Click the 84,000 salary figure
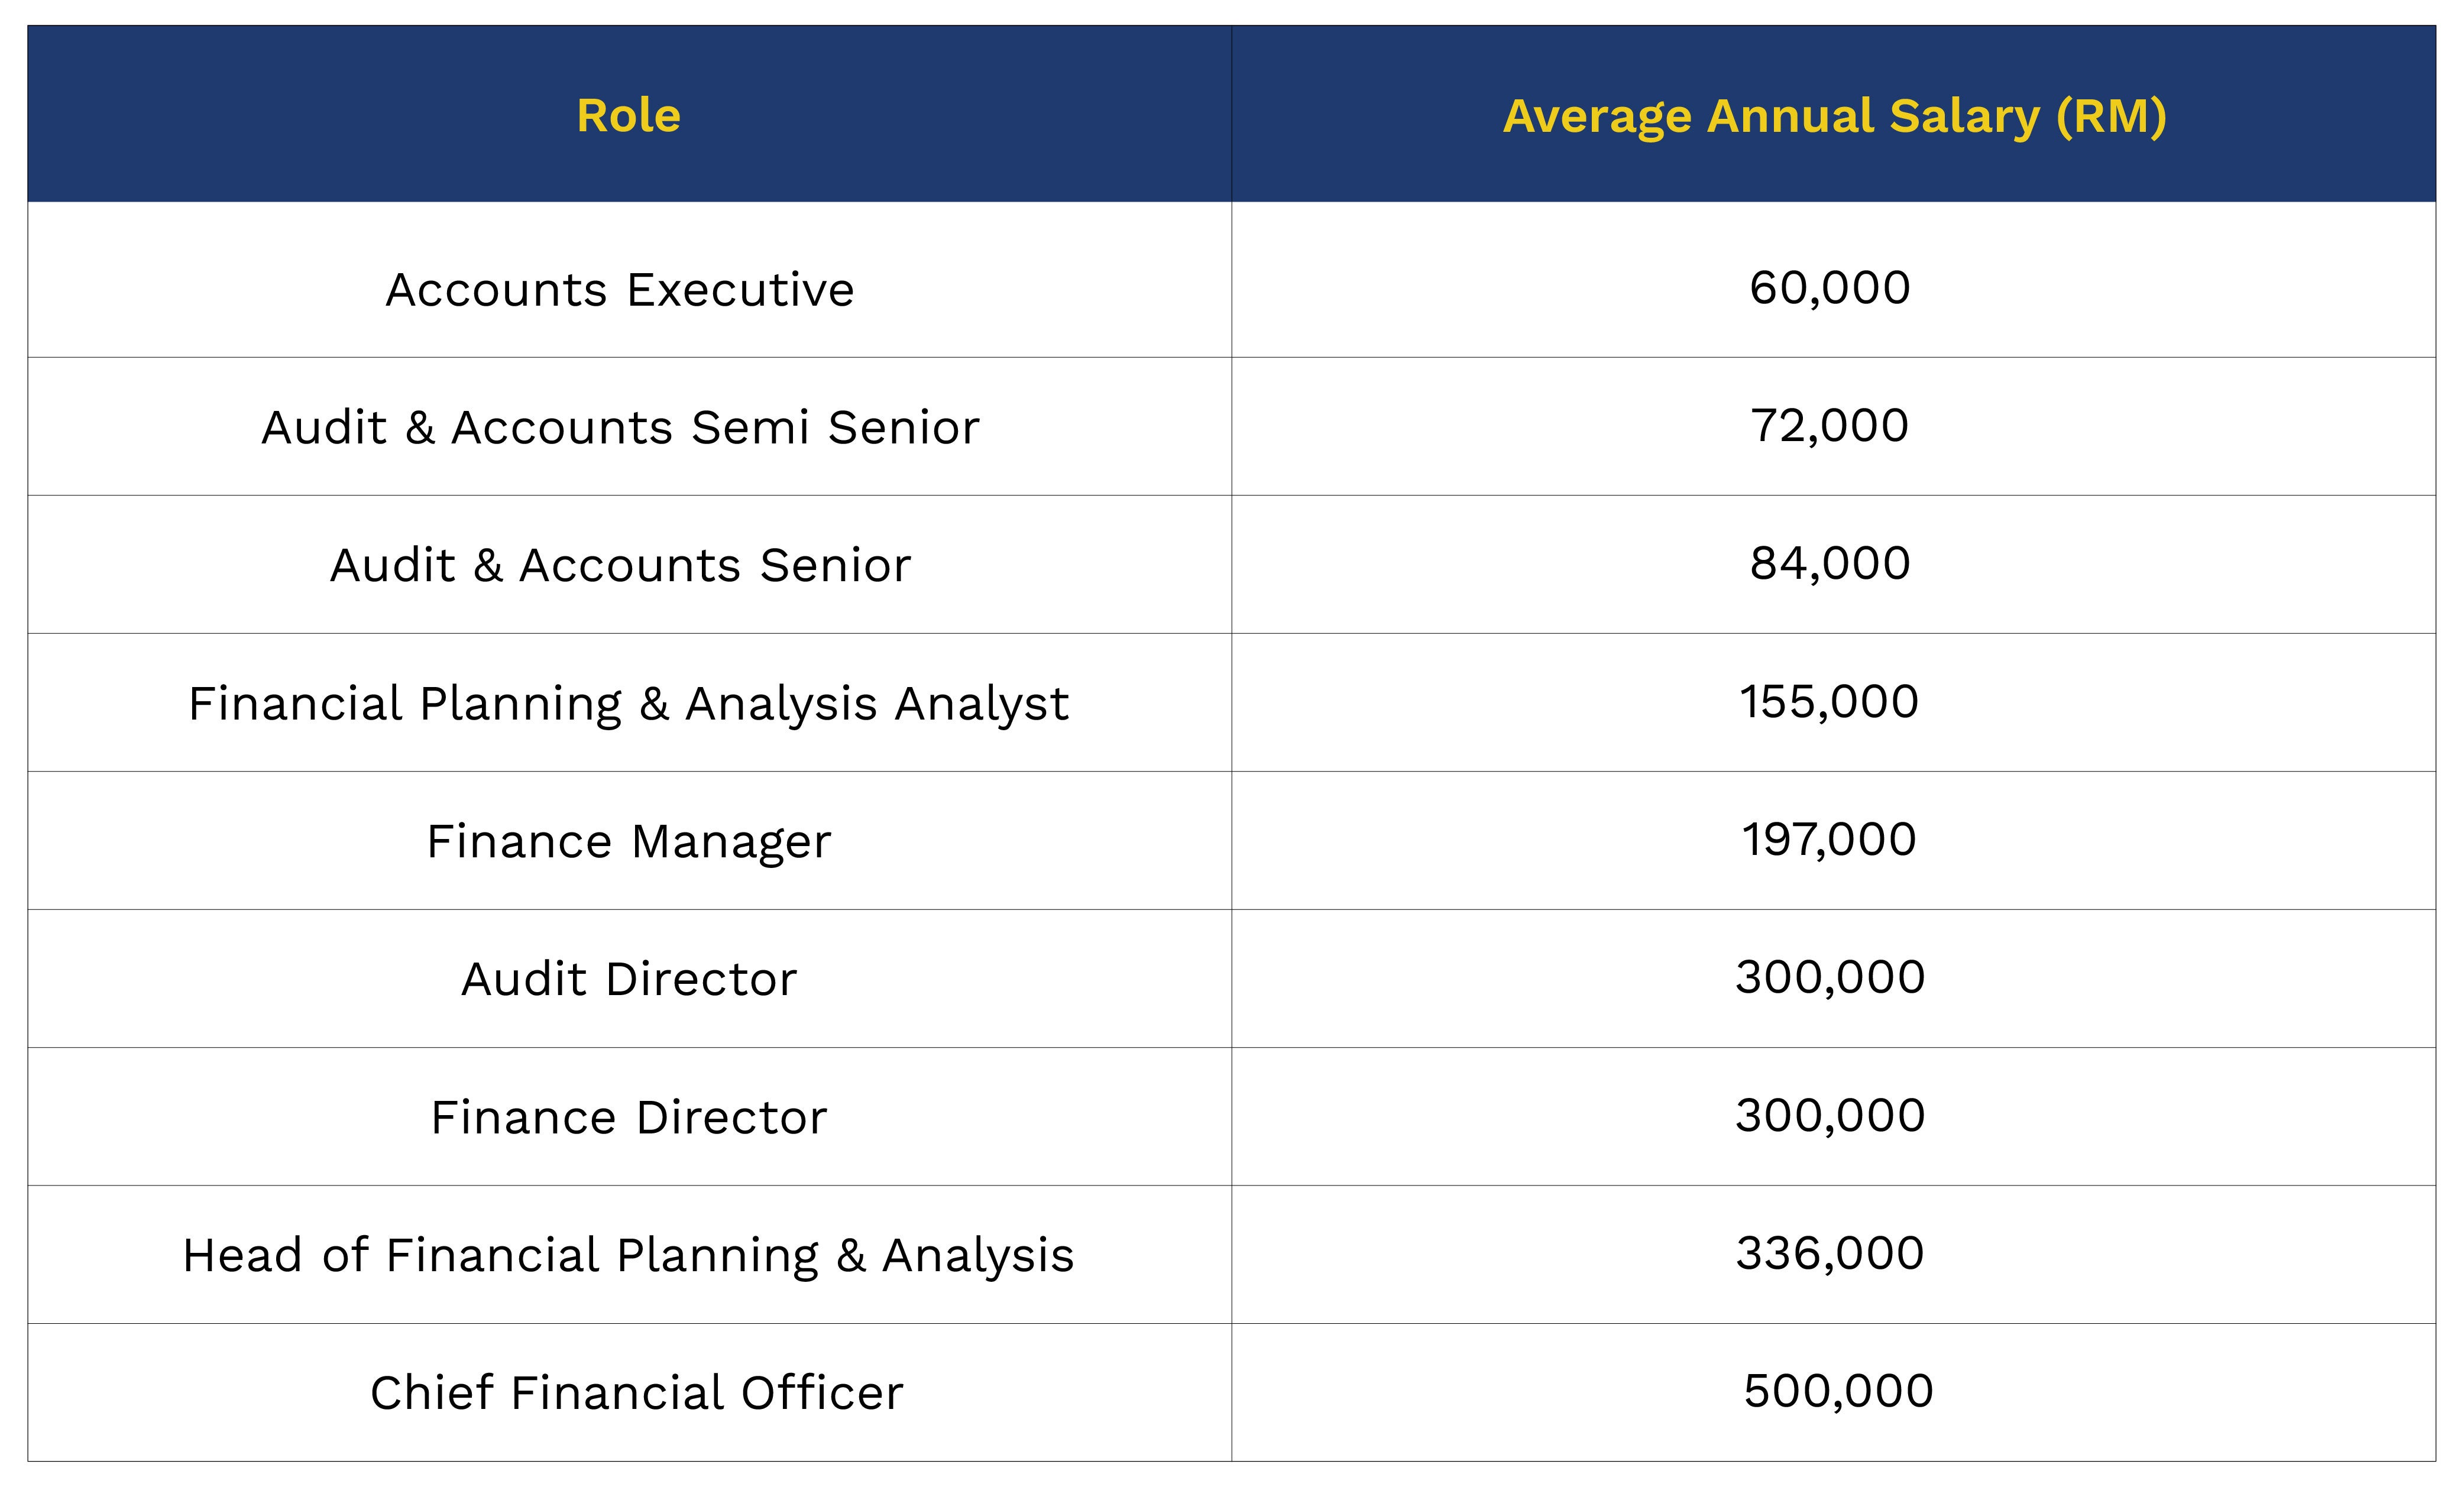The image size is (2464, 1487). [x=1830, y=564]
